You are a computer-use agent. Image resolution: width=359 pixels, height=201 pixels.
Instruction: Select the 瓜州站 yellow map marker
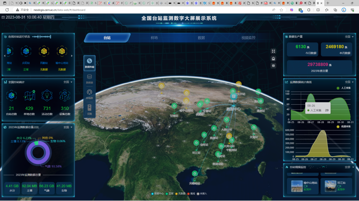click(161, 86)
